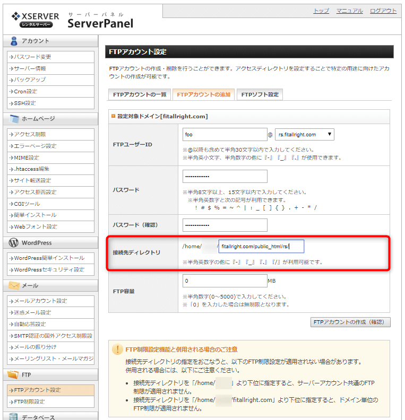Click the 接続先ディレクトリ path input field

(x=261, y=246)
